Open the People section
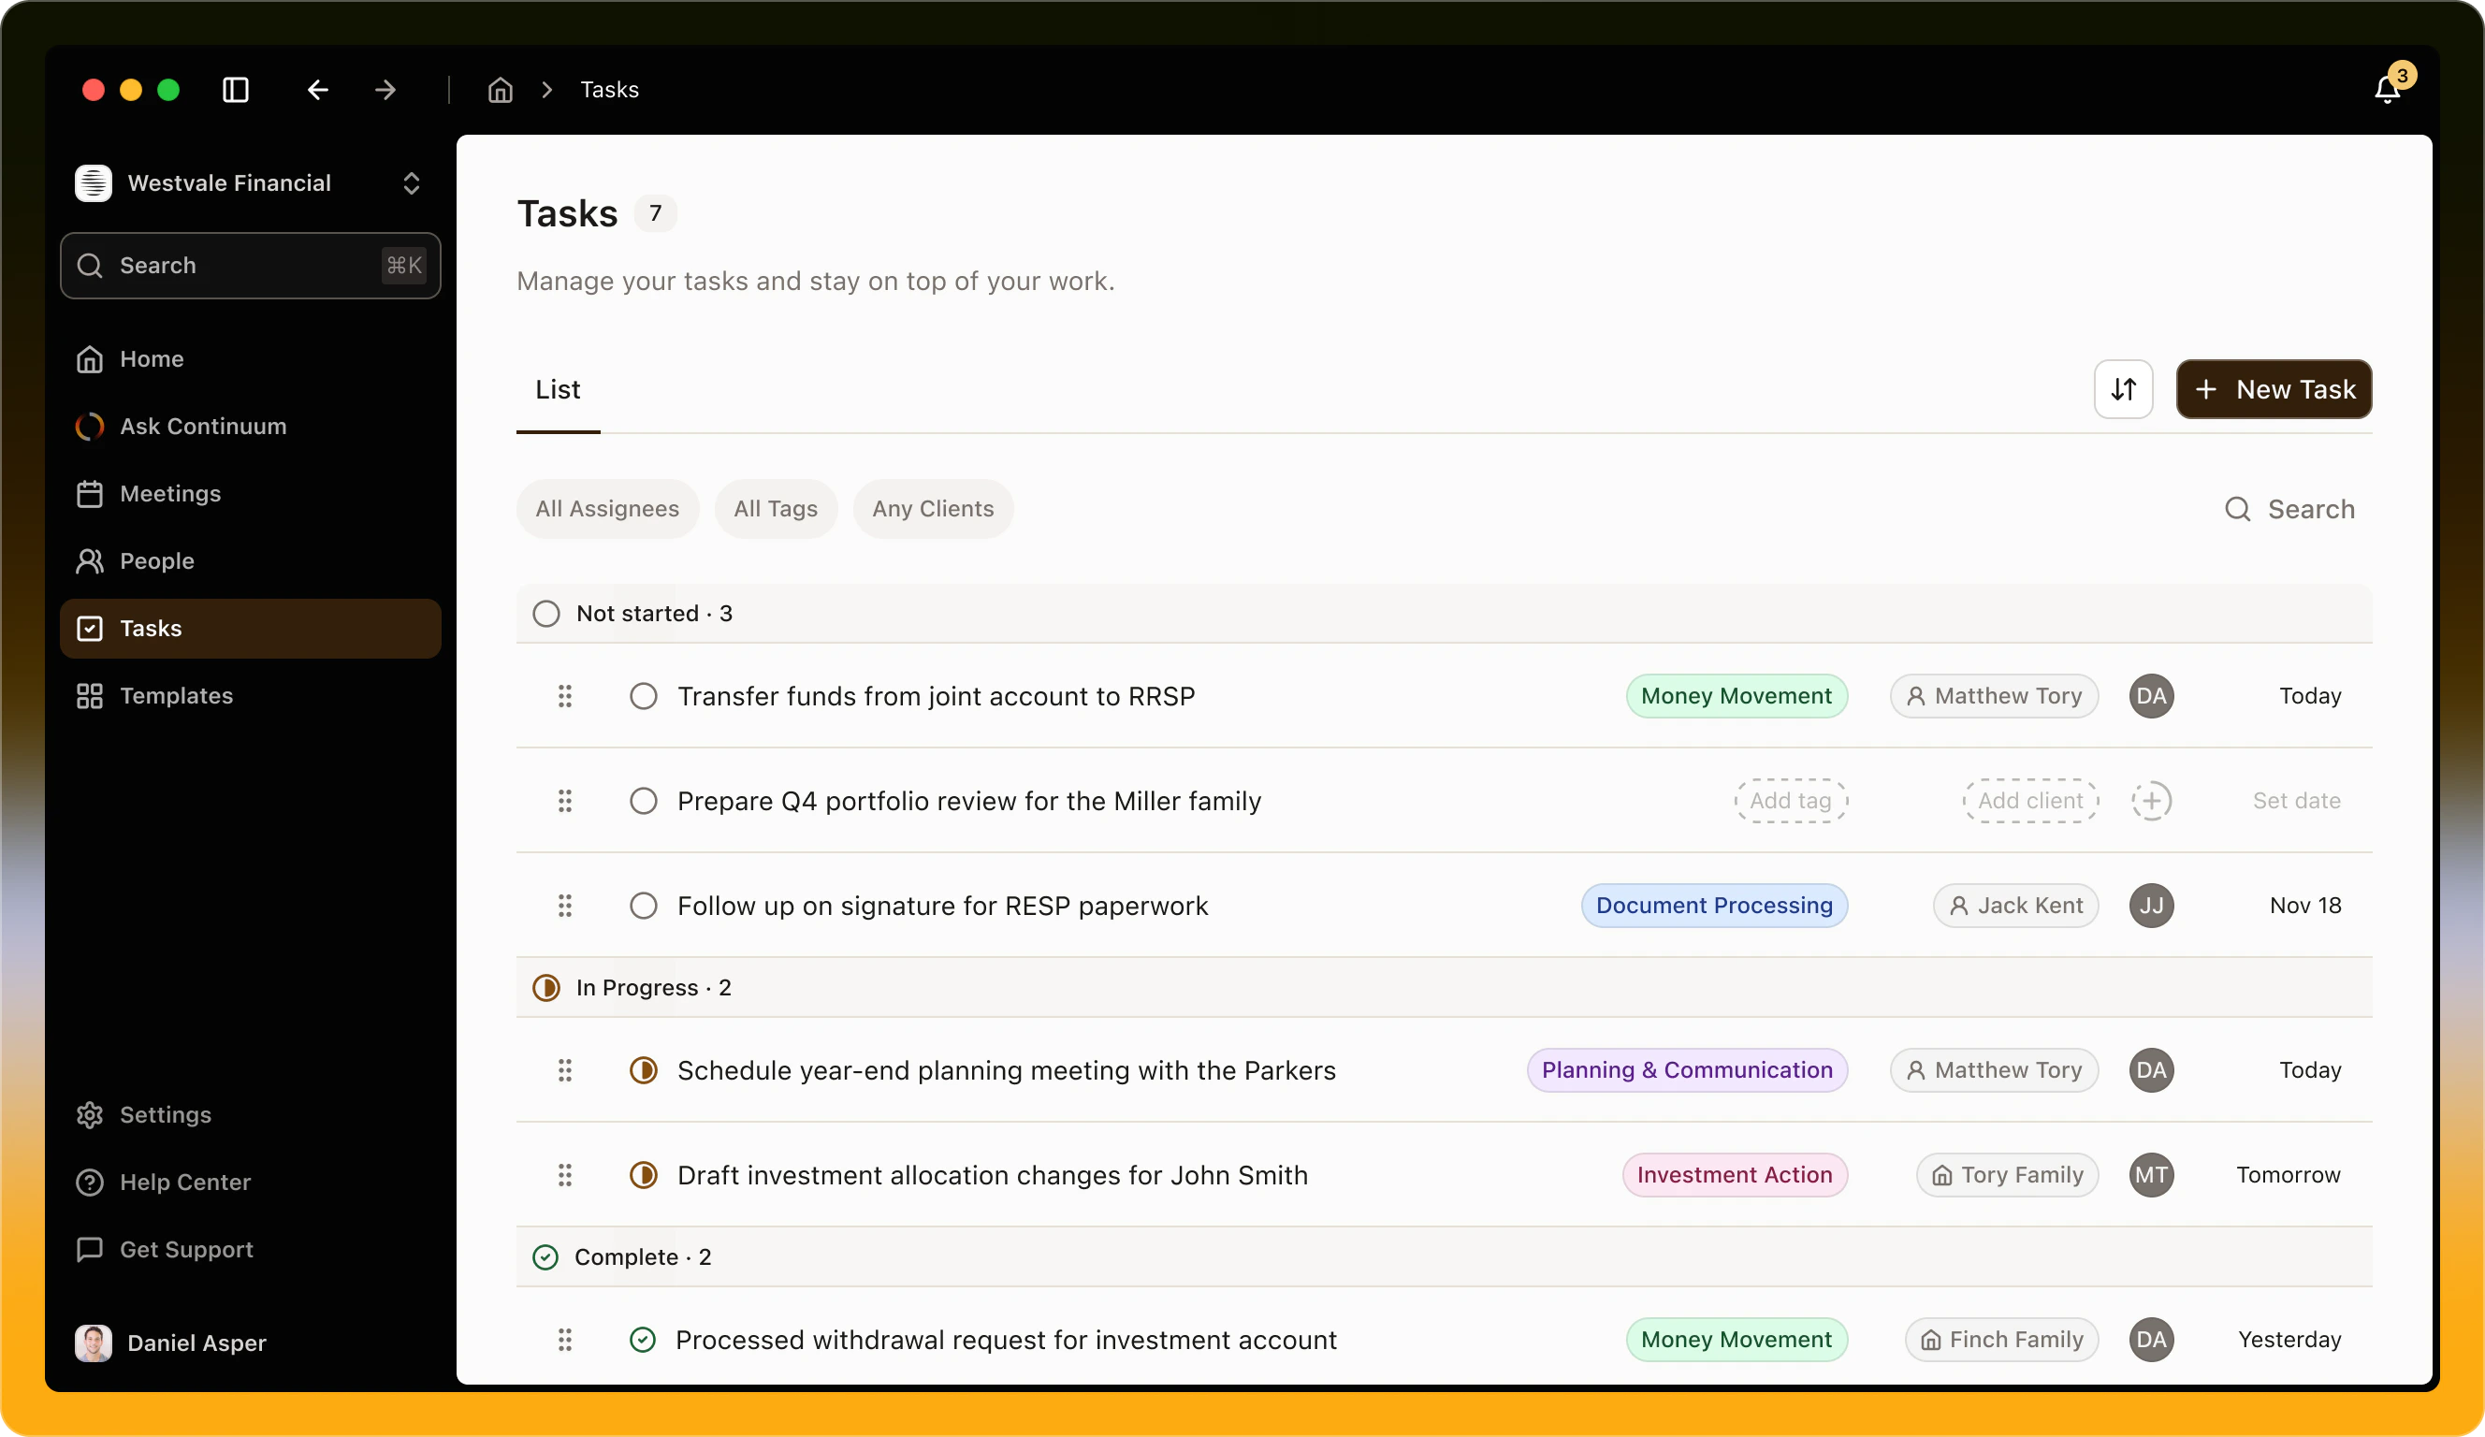This screenshot has height=1437, width=2485. [x=157, y=560]
